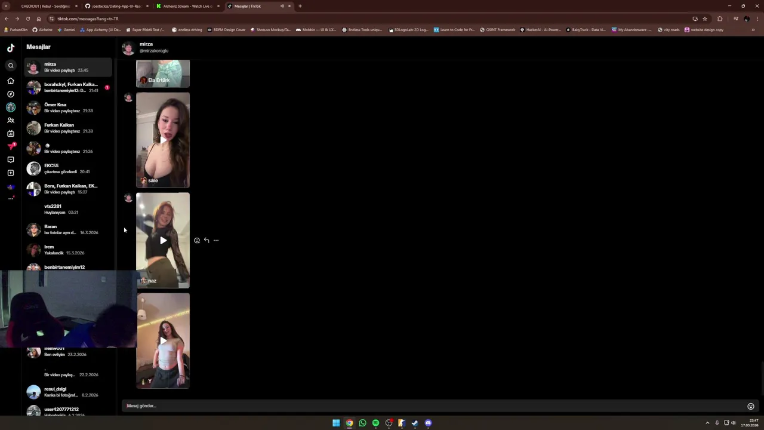
Task: Open the Activity inbox icon
Action: 11,159
